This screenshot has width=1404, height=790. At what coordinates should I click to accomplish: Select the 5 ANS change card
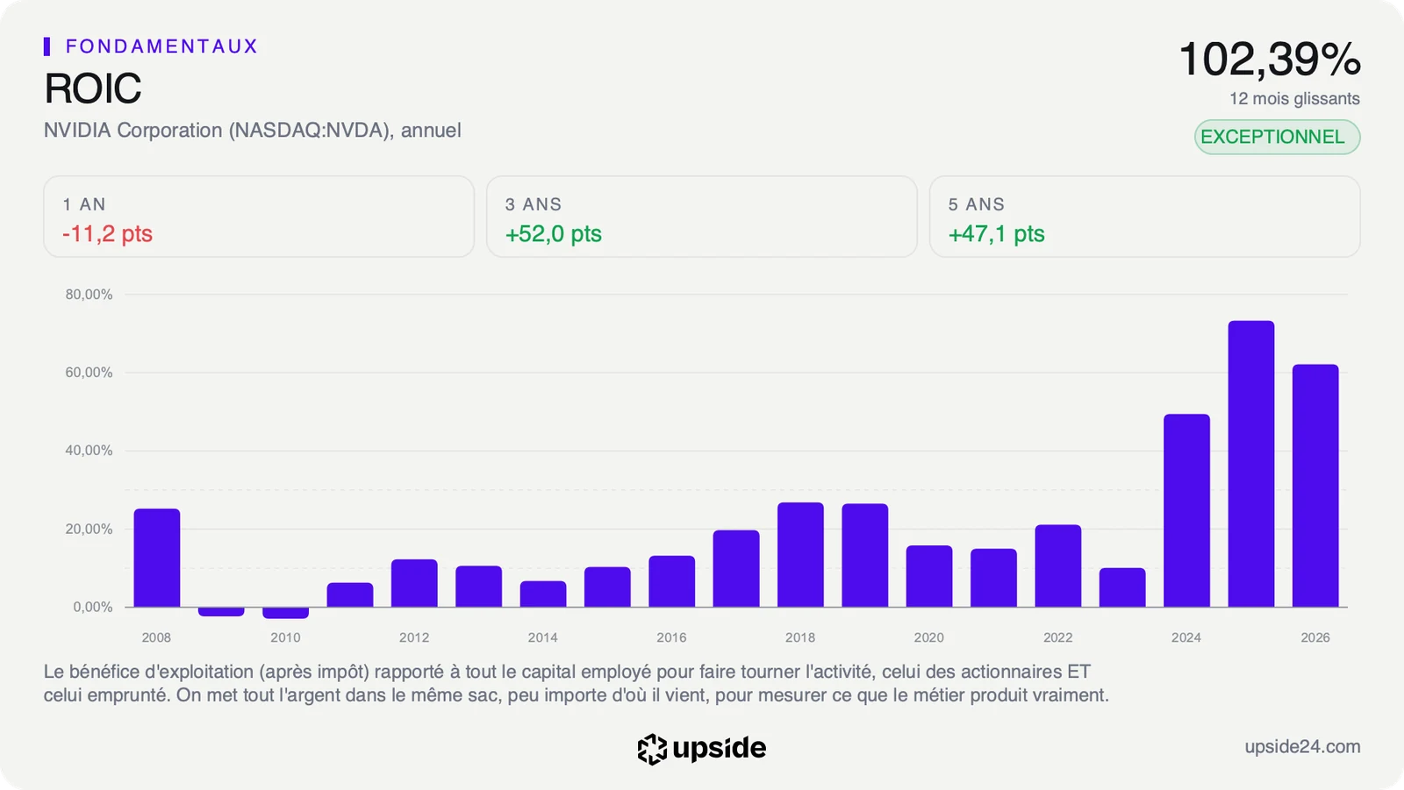[1144, 217]
